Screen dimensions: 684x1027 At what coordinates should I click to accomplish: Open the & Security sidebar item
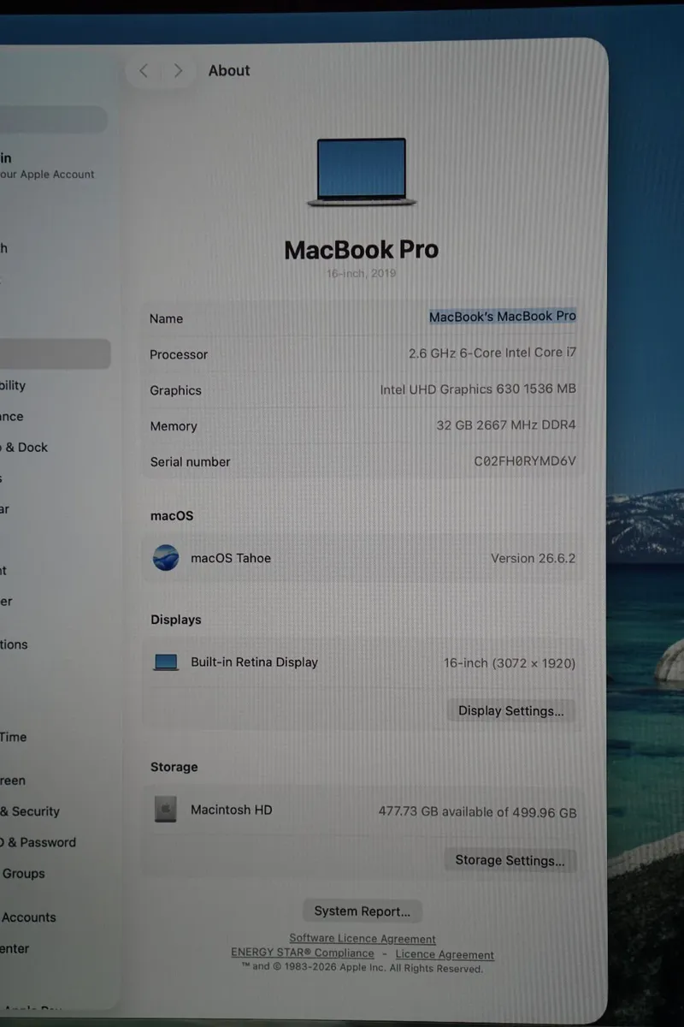pyautogui.click(x=30, y=811)
